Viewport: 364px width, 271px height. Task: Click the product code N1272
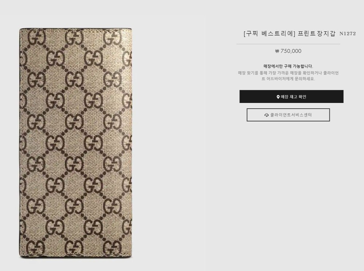coord(348,34)
